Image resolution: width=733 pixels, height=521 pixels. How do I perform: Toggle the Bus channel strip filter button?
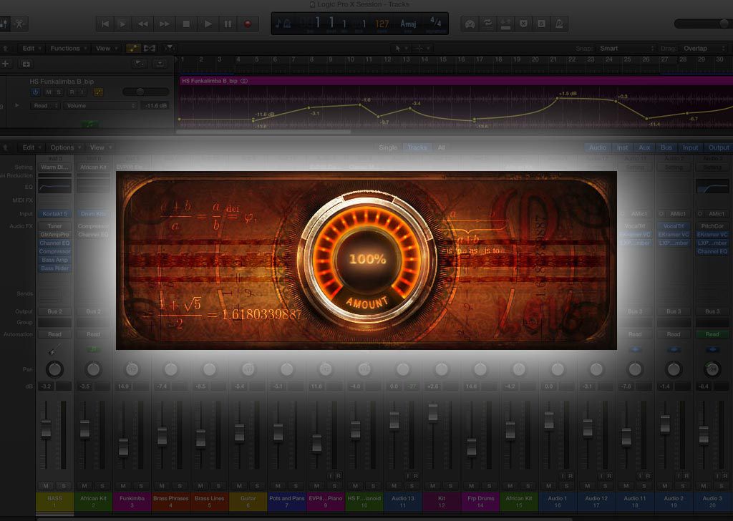click(x=666, y=147)
